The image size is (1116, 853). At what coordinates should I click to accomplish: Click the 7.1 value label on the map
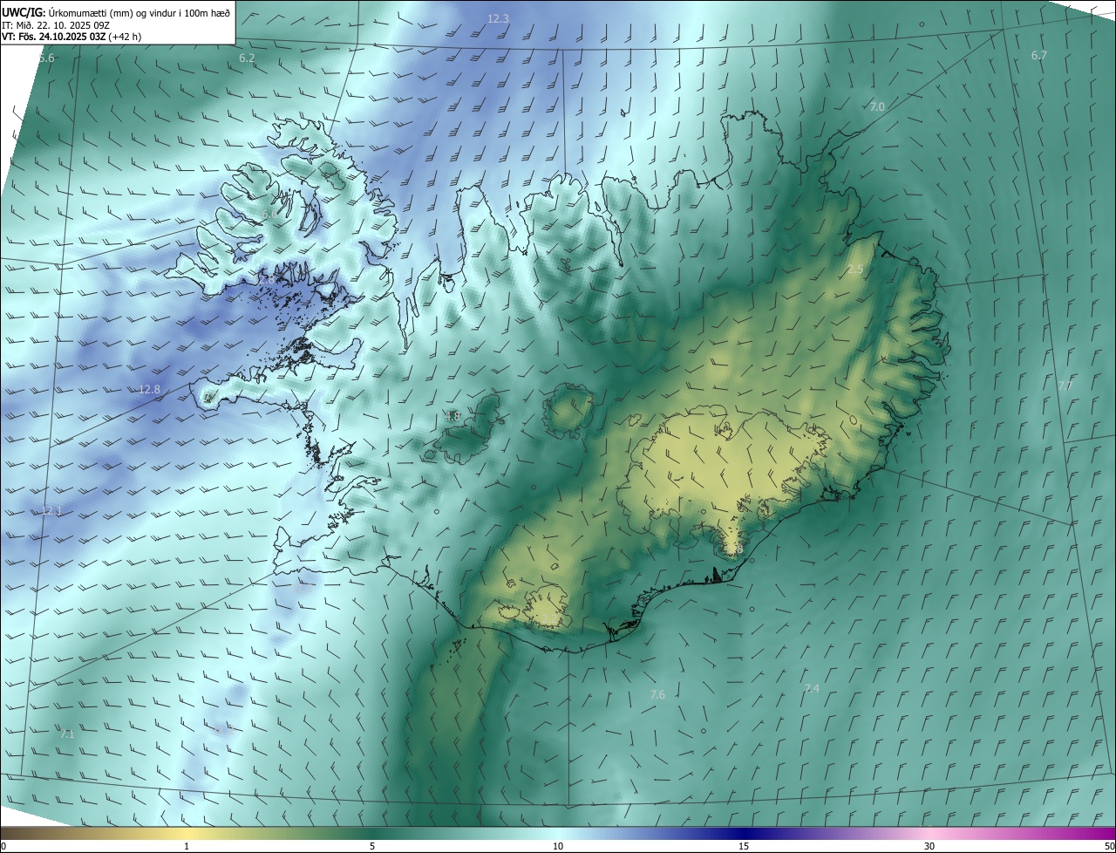[67, 734]
